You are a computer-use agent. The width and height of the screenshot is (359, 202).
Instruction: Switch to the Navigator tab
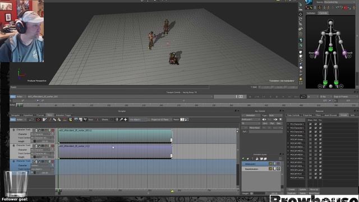pos(15,115)
